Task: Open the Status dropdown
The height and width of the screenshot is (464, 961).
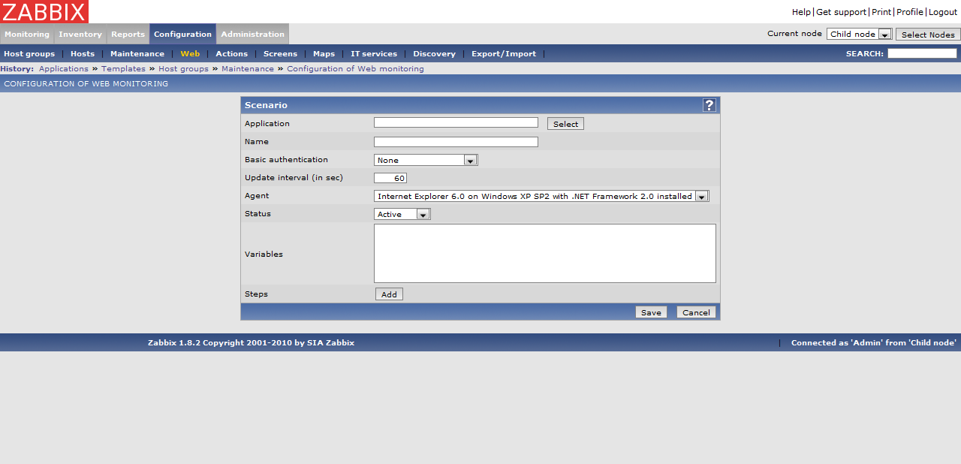Action: pyautogui.click(x=402, y=214)
